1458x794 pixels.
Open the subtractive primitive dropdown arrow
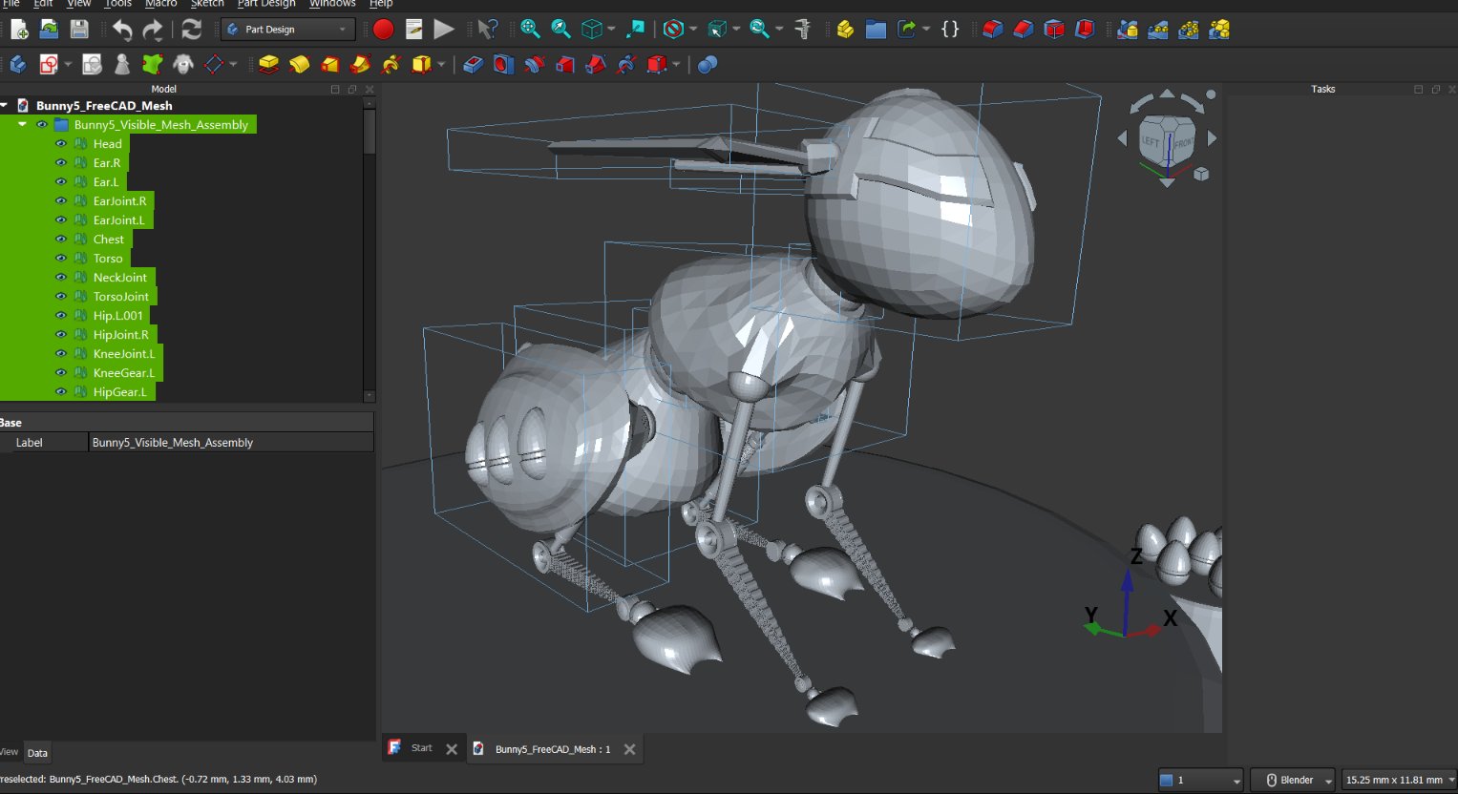[x=676, y=64]
